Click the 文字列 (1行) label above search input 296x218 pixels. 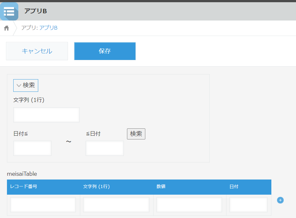[x=29, y=100]
